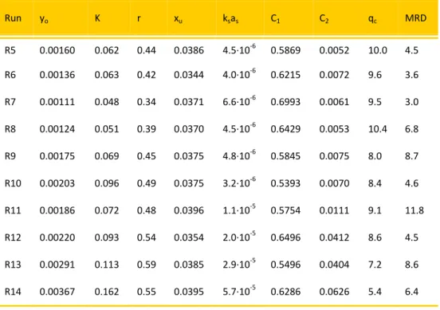
Task: Click the r column header
Action: point(139,18)
